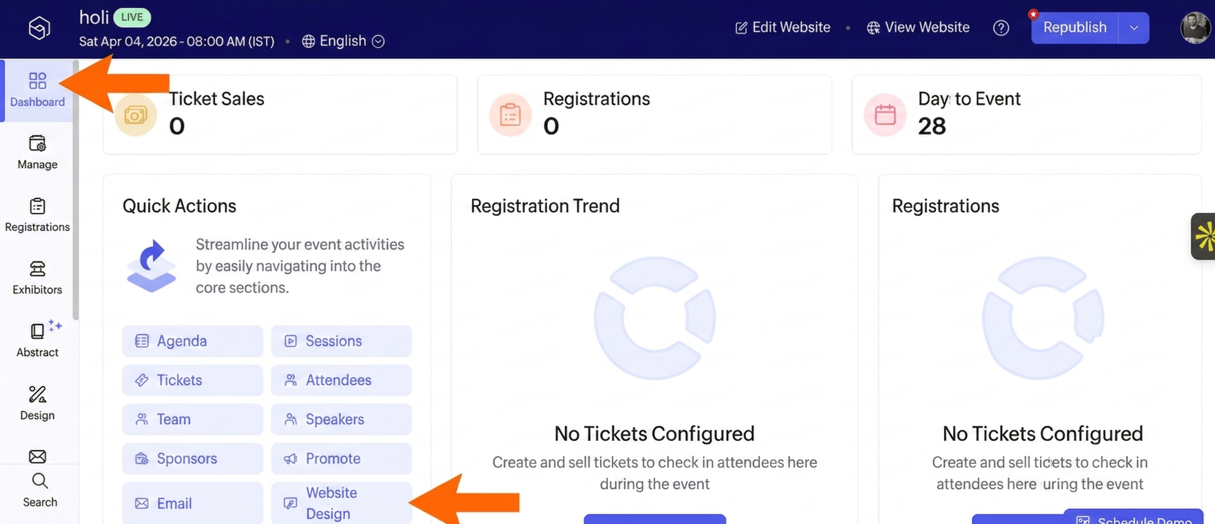Select the Dashboard icon in the sidebar

pyautogui.click(x=37, y=81)
